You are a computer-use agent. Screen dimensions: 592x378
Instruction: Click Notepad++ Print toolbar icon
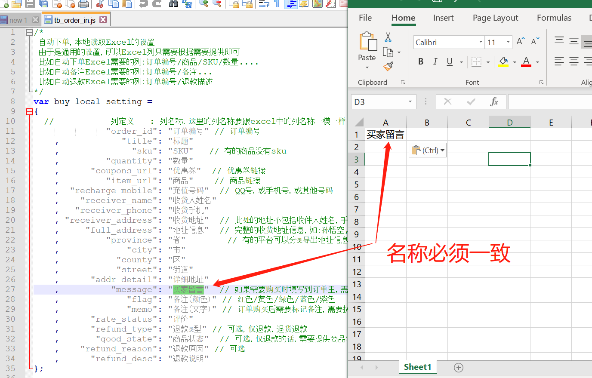(83, 4)
